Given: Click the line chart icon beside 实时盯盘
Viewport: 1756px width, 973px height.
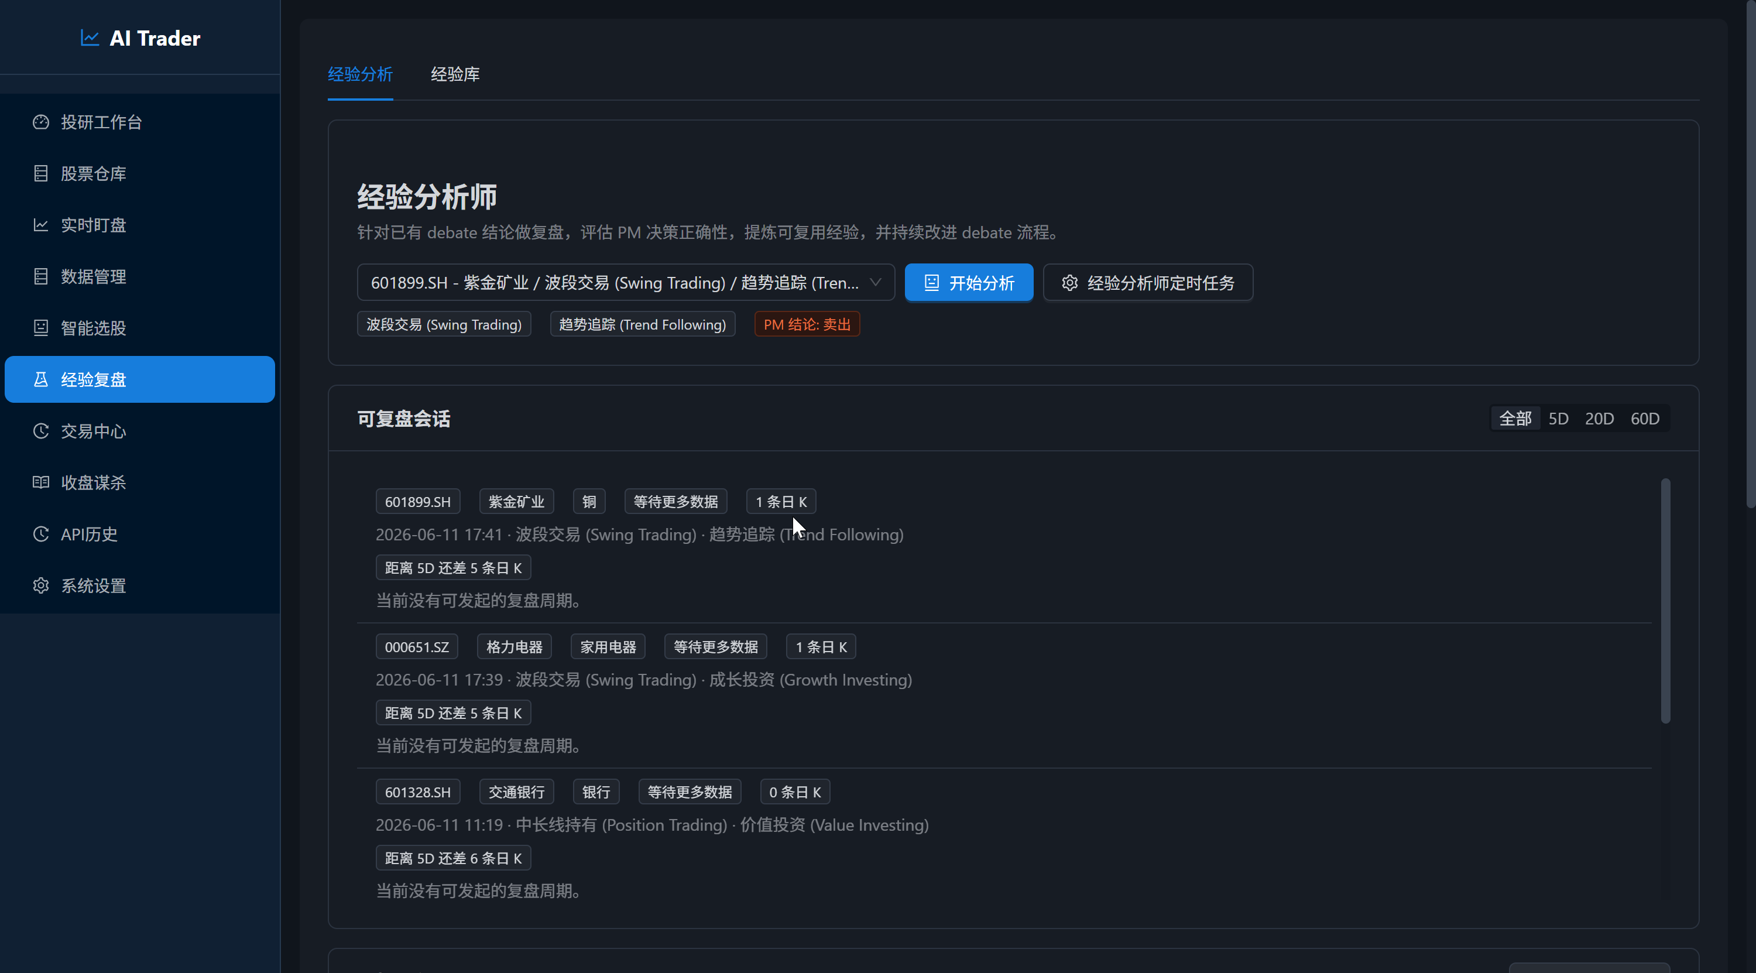Looking at the screenshot, I should click(x=41, y=225).
